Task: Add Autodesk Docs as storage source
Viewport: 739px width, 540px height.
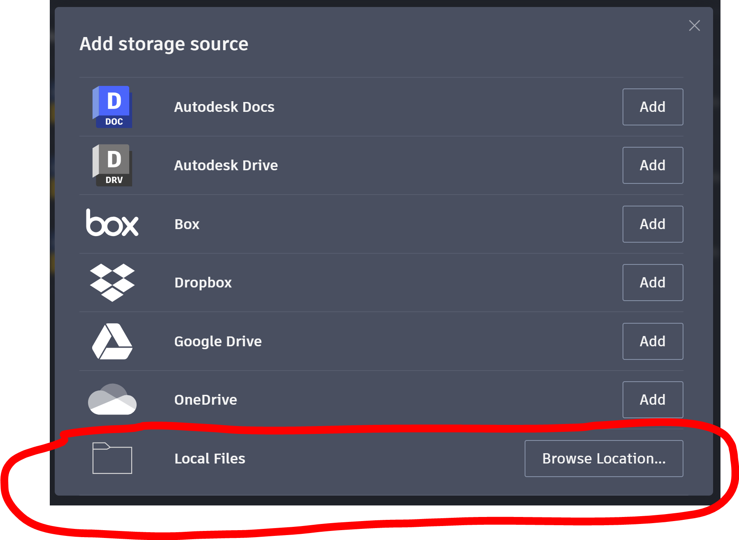Action: (653, 107)
